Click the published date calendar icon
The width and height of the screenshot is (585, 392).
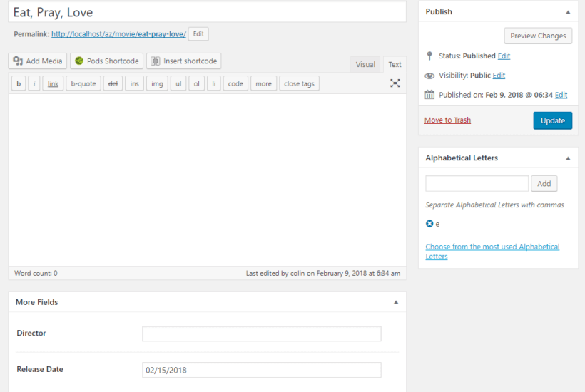click(429, 95)
